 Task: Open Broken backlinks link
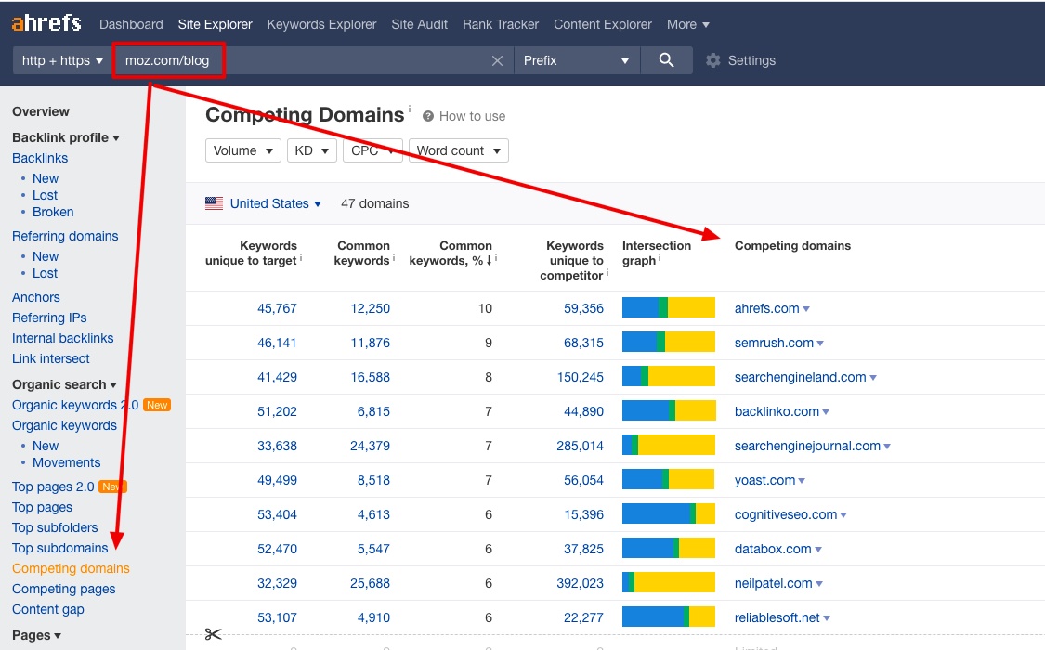tap(53, 213)
